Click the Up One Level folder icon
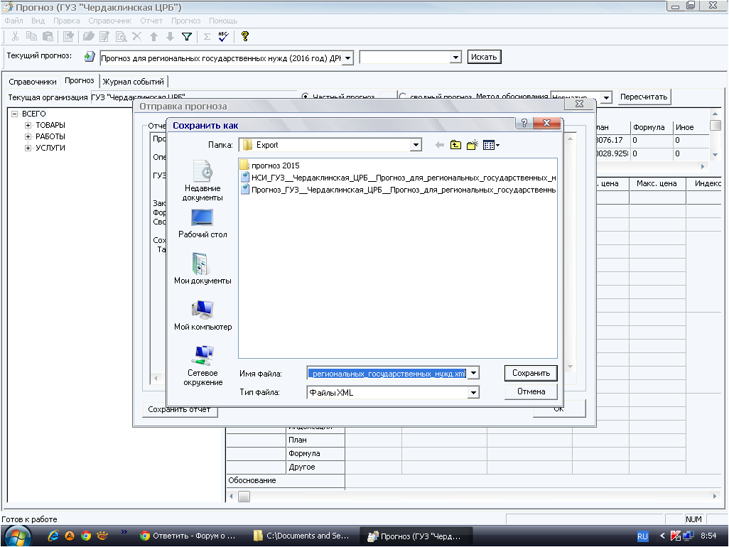Screen dimensions: 729x547 pyautogui.click(x=455, y=145)
